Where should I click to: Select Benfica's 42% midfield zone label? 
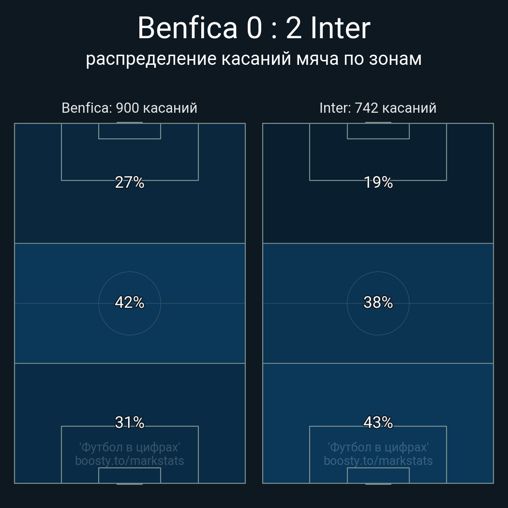click(130, 303)
